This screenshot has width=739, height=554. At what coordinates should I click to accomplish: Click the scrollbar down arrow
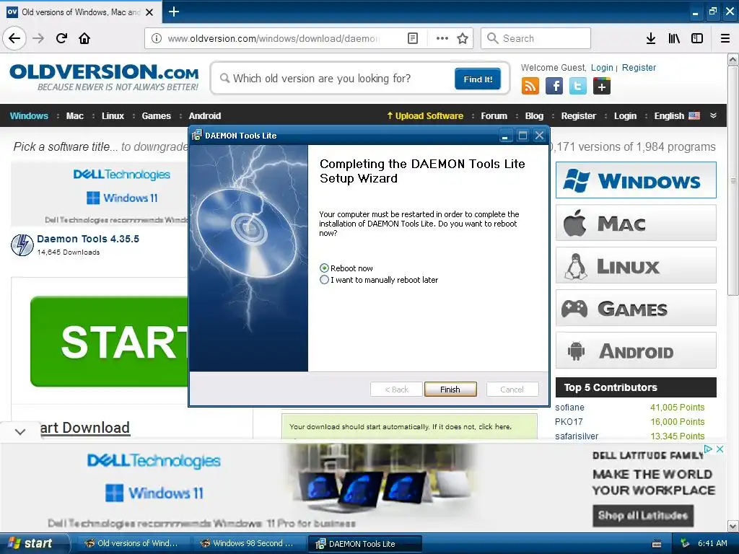click(x=733, y=526)
